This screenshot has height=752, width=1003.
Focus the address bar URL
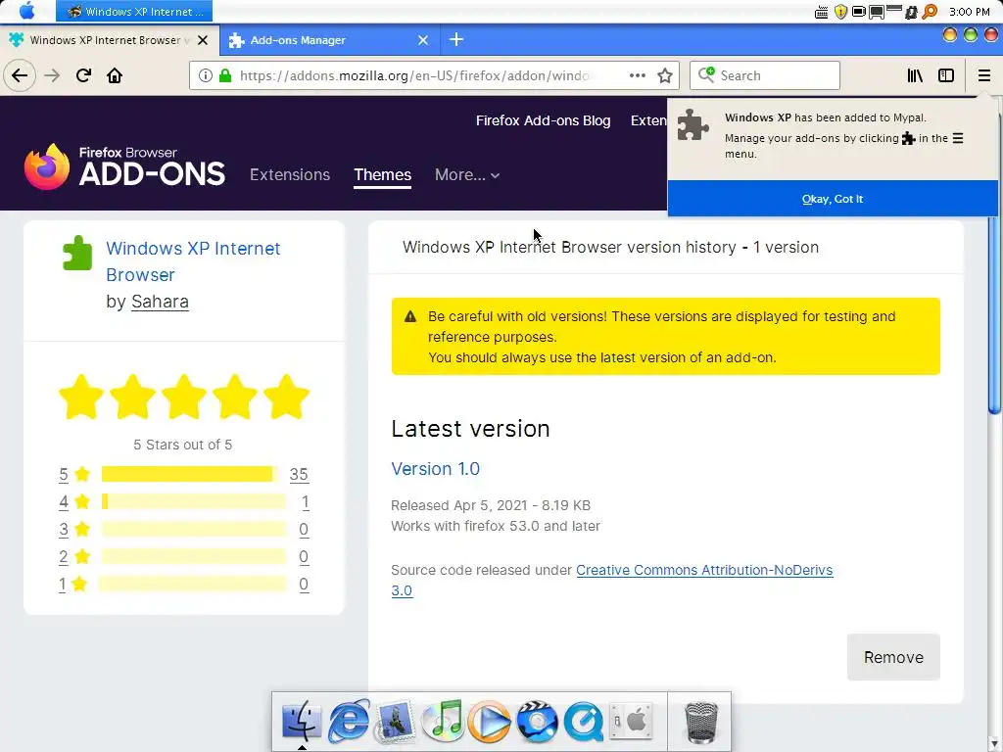tap(415, 75)
